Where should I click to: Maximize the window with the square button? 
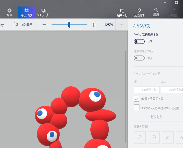pos(176,2)
